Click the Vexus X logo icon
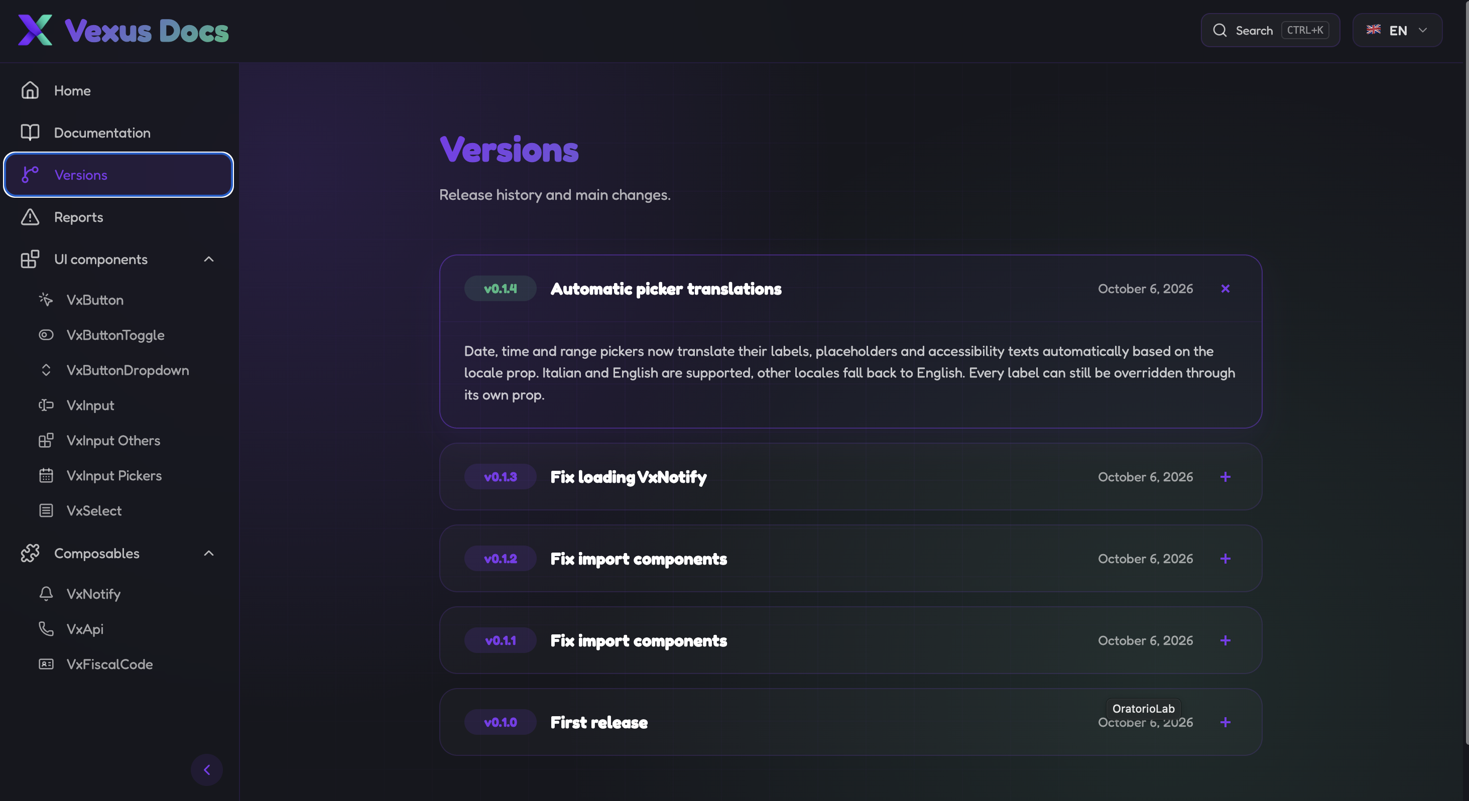This screenshot has height=801, width=1469. tap(35, 30)
